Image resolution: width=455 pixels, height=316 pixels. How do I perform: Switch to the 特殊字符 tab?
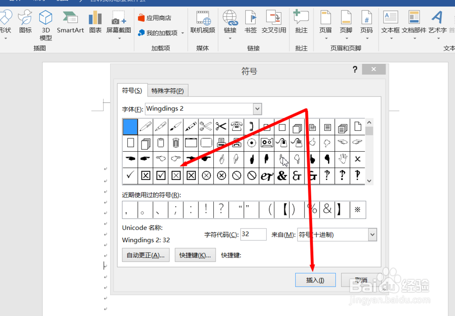point(168,91)
